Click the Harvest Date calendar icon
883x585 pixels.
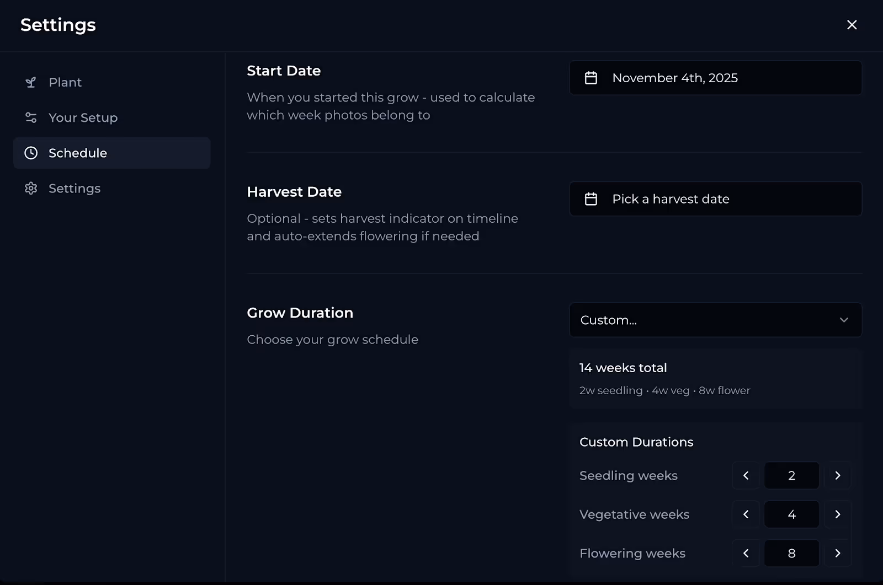tap(591, 199)
